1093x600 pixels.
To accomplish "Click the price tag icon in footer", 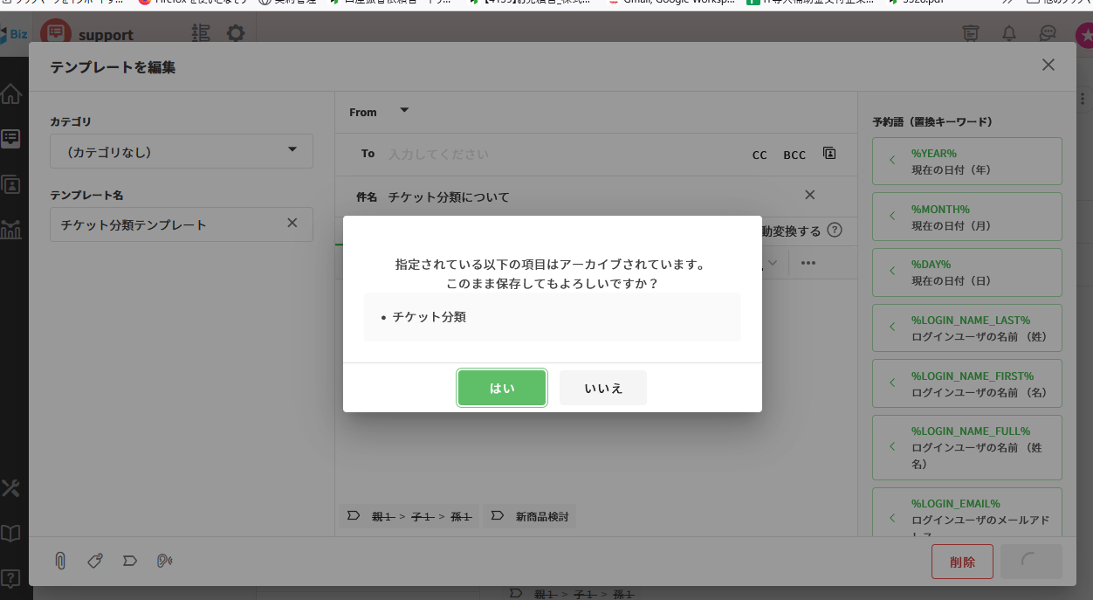I will (x=95, y=561).
